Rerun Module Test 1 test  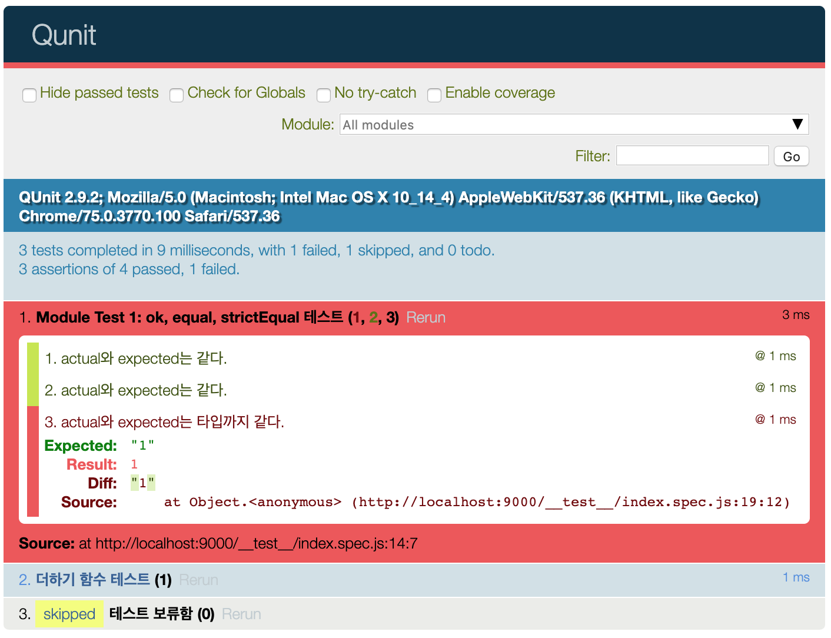tap(426, 318)
